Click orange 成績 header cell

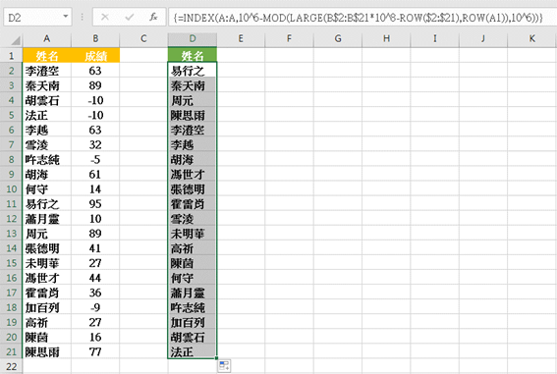95,56
